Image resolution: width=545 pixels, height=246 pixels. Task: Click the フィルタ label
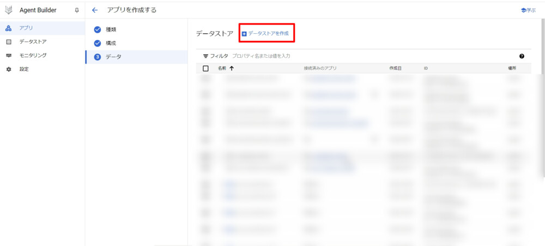(x=219, y=56)
